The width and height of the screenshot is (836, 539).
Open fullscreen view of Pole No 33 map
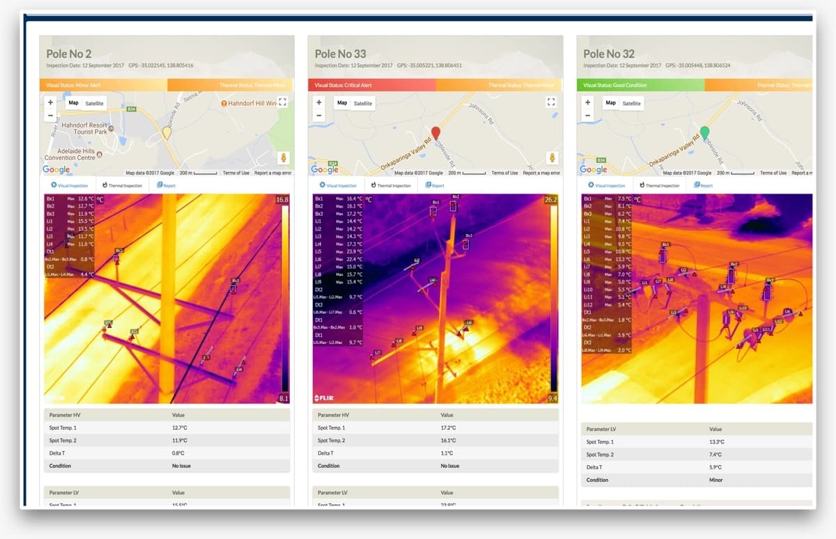pos(551,102)
